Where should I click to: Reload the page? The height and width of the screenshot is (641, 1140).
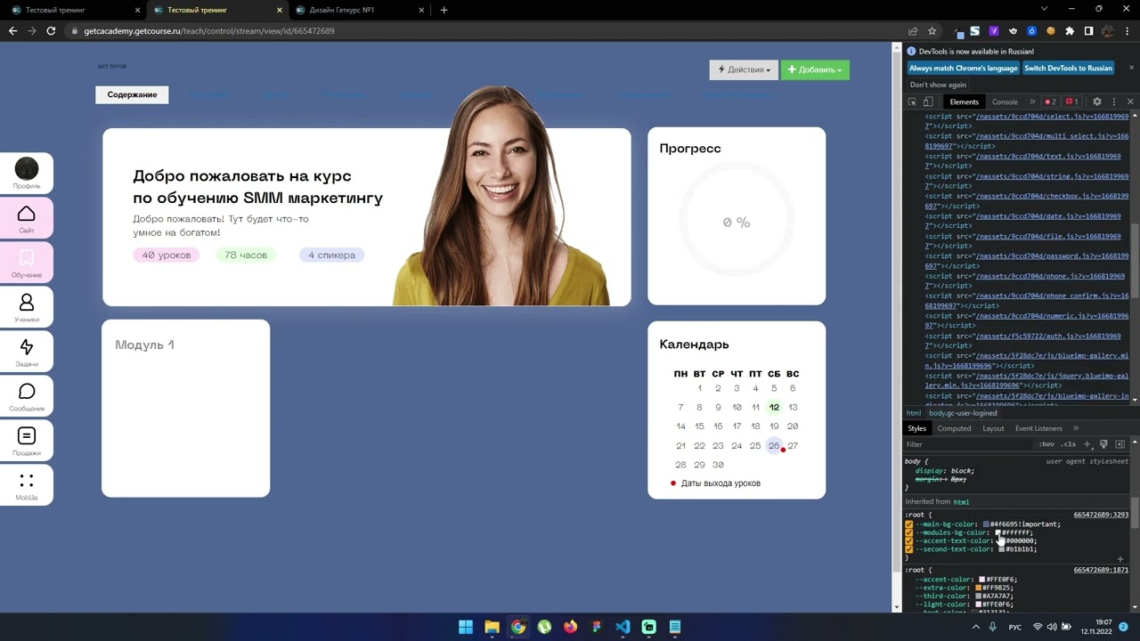coord(51,31)
